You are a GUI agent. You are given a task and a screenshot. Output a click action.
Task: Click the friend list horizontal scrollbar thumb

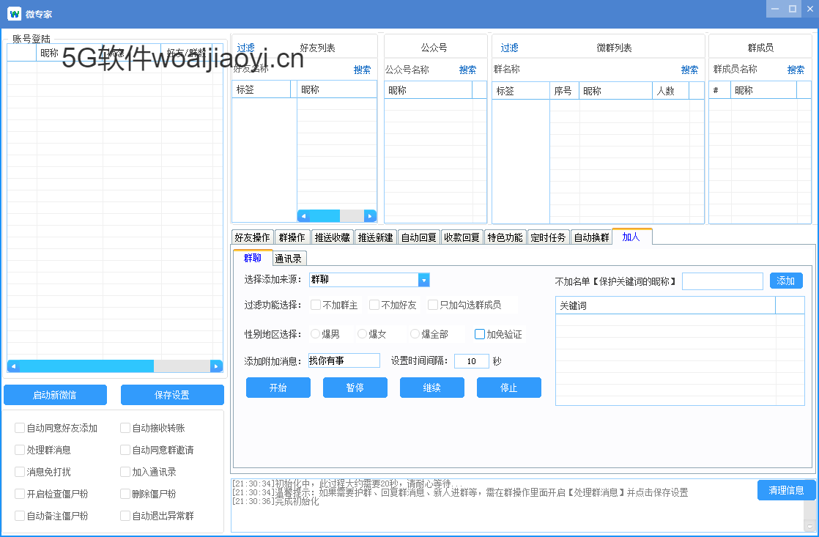click(325, 215)
